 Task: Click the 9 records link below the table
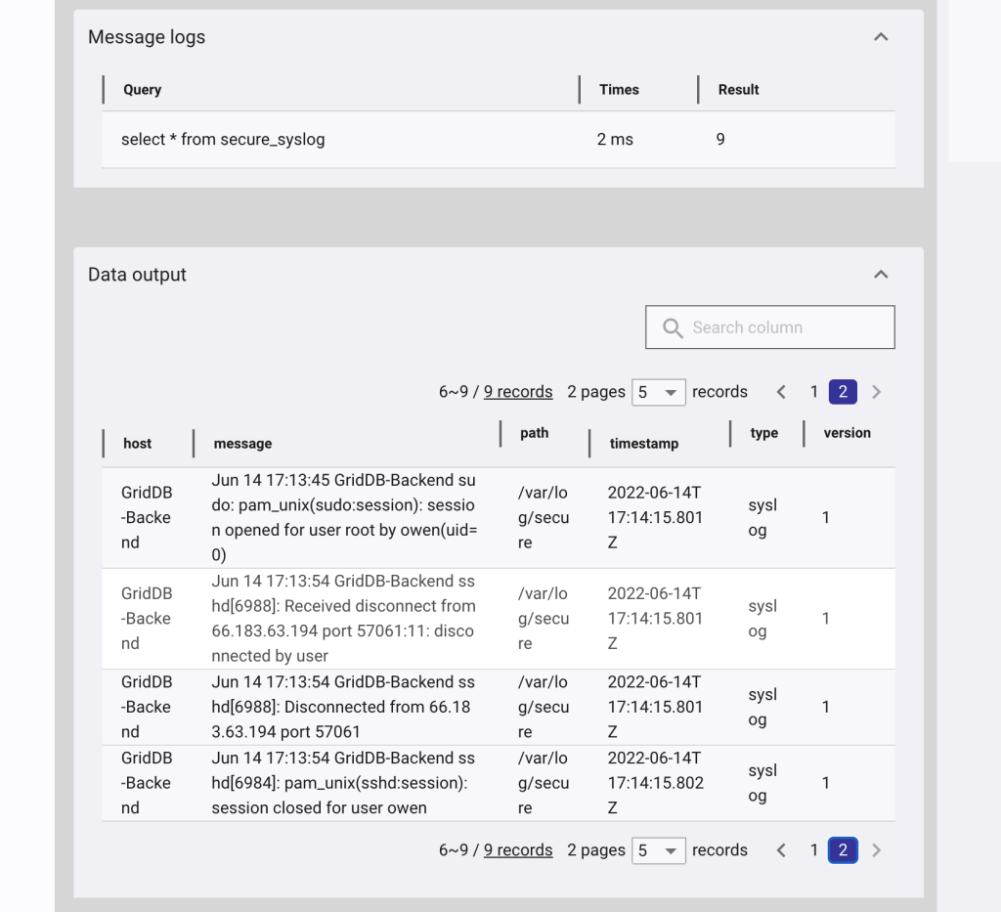(x=518, y=849)
